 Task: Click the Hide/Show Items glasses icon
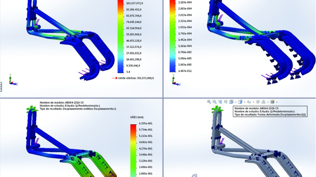(x=248, y=101)
